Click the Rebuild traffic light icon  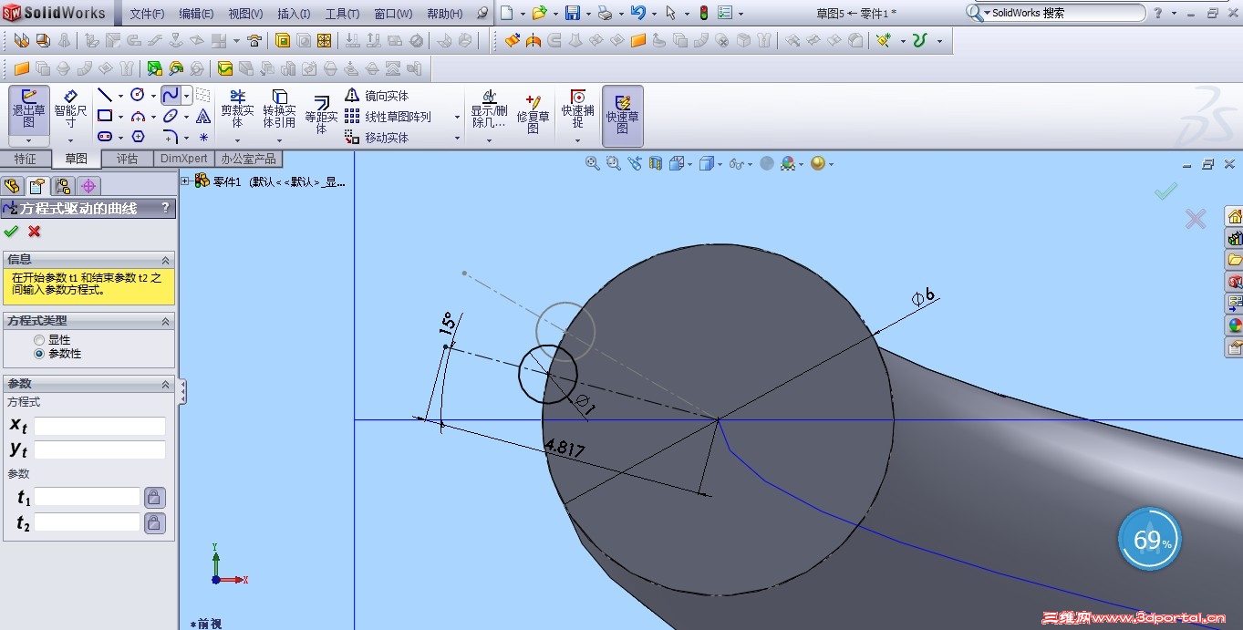pos(703,14)
